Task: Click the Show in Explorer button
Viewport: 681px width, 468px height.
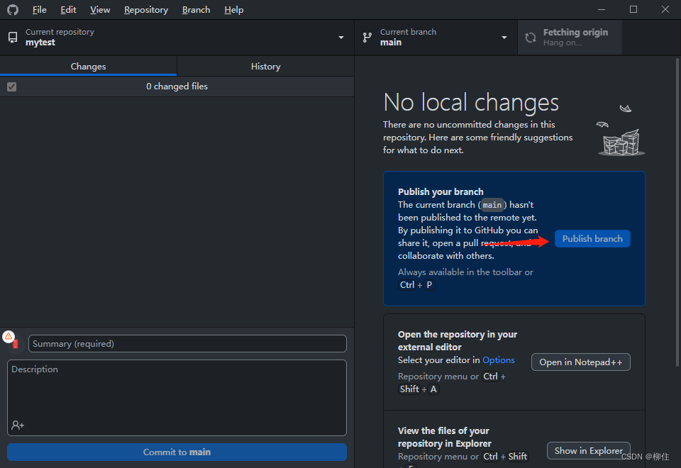Action: [x=589, y=451]
